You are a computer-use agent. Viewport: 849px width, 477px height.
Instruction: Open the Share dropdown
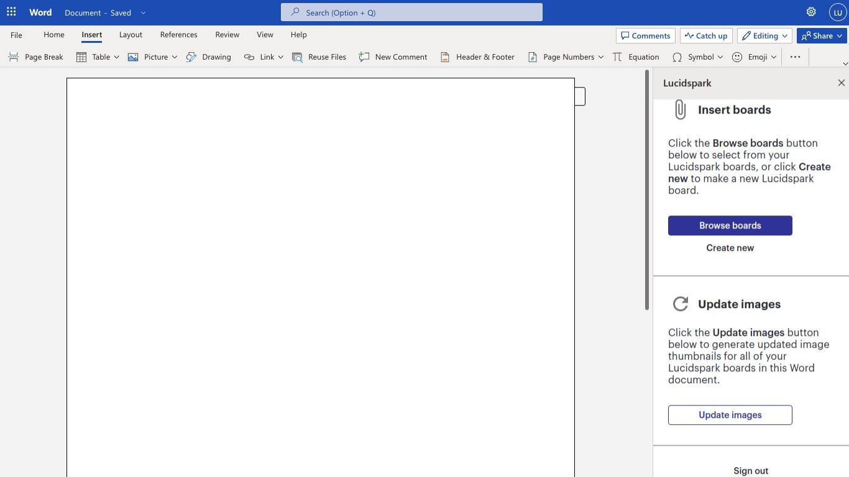coord(822,35)
